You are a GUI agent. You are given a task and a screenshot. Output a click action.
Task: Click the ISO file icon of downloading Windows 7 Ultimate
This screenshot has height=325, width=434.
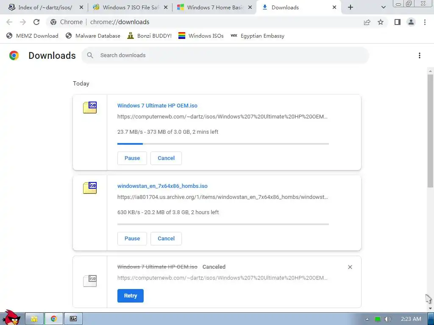pos(90,107)
